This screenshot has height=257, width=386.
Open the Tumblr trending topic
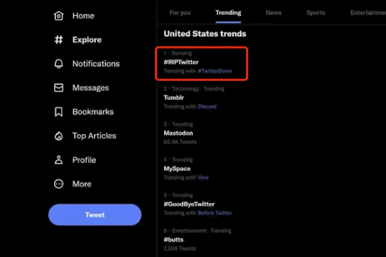coord(174,97)
